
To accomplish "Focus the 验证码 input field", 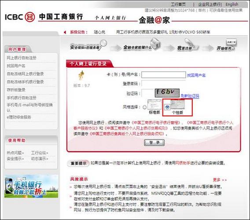I will 147,93.
